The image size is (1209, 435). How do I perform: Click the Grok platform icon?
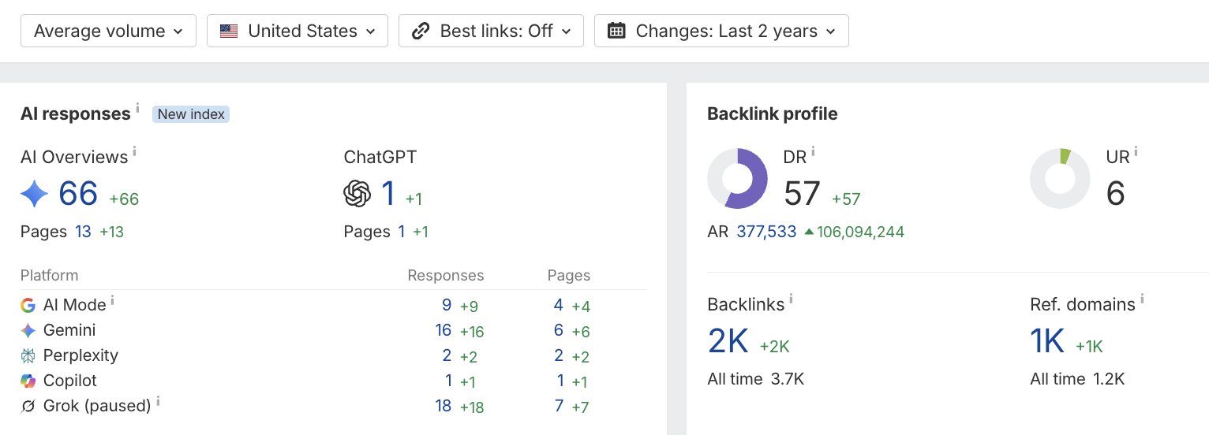[28, 406]
